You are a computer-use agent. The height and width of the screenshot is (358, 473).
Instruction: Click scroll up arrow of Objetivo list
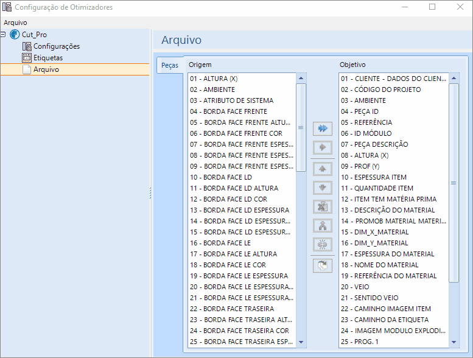pos(454,78)
